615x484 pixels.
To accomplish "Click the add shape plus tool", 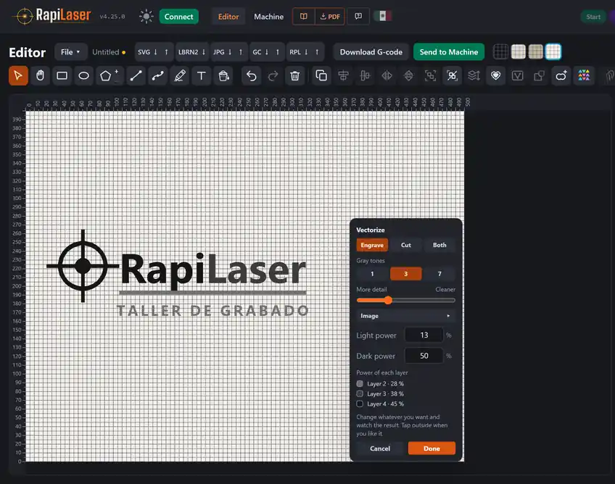I will click(x=561, y=75).
